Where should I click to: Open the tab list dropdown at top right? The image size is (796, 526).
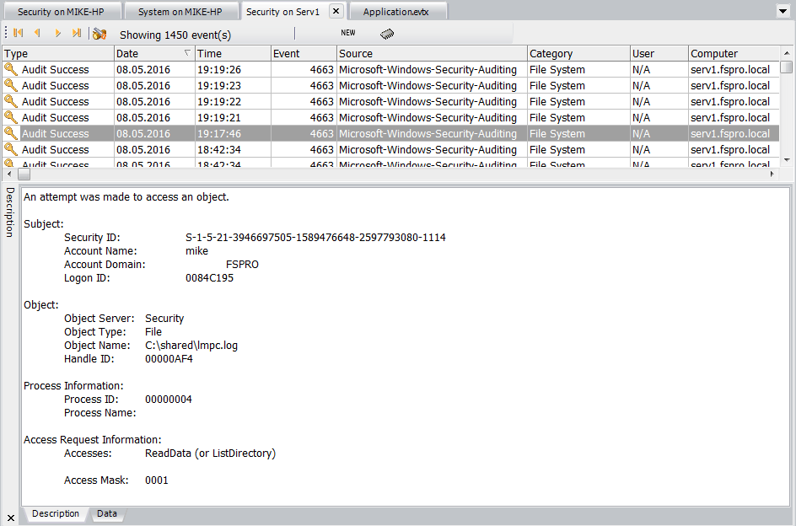click(785, 10)
